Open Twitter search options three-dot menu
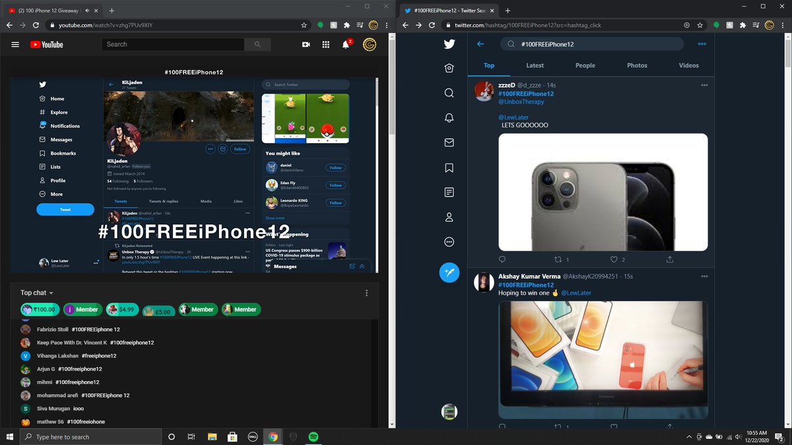This screenshot has width=792, height=445. click(x=702, y=44)
